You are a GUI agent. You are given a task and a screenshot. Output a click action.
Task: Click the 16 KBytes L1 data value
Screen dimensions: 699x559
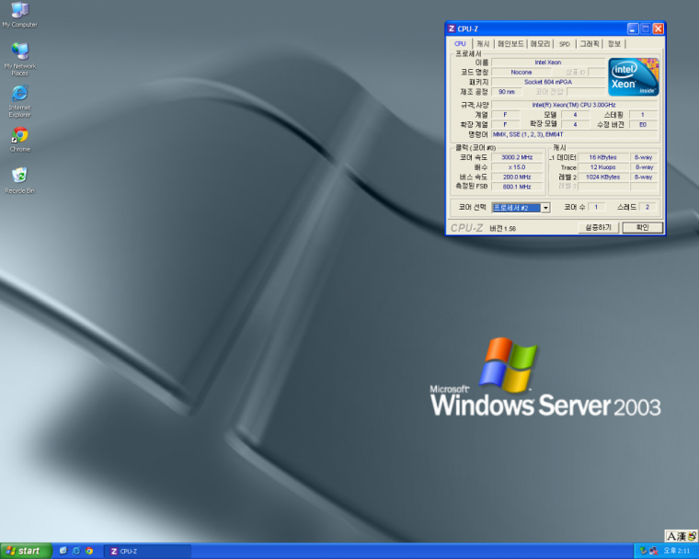tap(602, 157)
